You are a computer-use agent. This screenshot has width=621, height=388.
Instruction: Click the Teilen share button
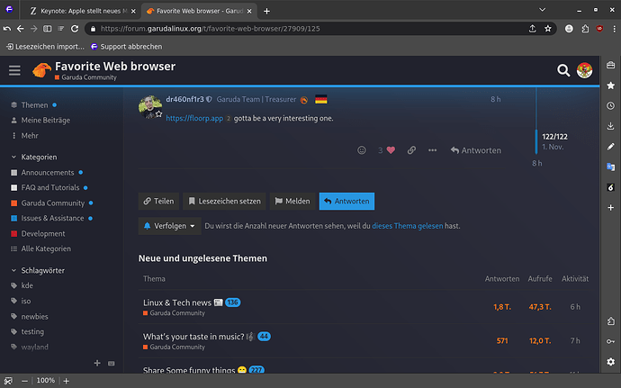(158, 202)
